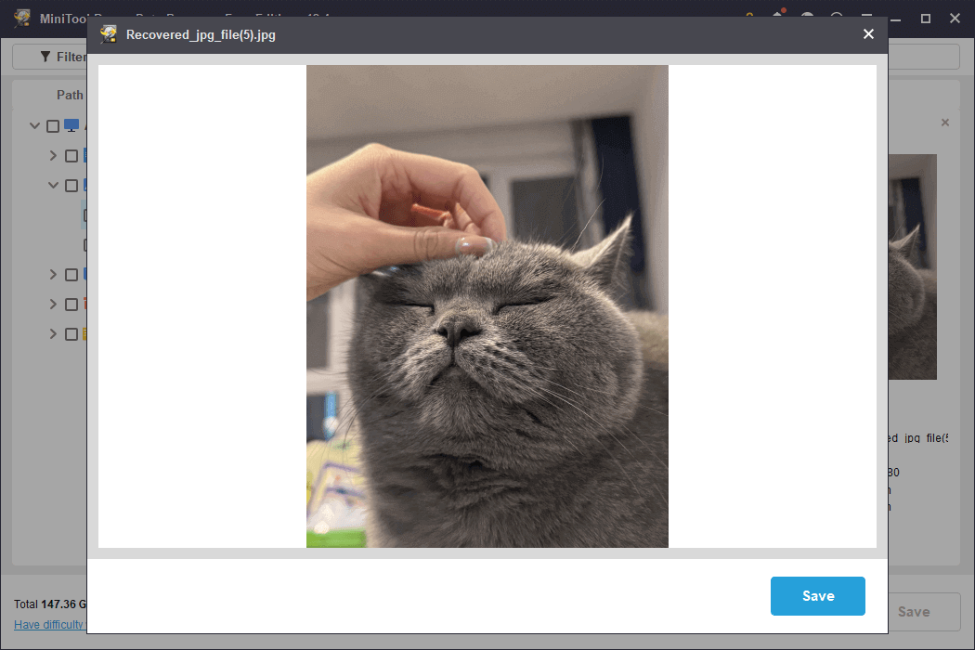The width and height of the screenshot is (975, 650).
Task: Close the MiniTool main window
Action: [x=955, y=19]
